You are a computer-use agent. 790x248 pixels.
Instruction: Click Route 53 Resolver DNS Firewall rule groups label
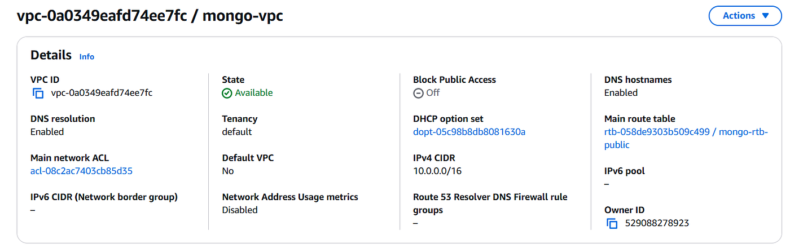[x=490, y=203]
